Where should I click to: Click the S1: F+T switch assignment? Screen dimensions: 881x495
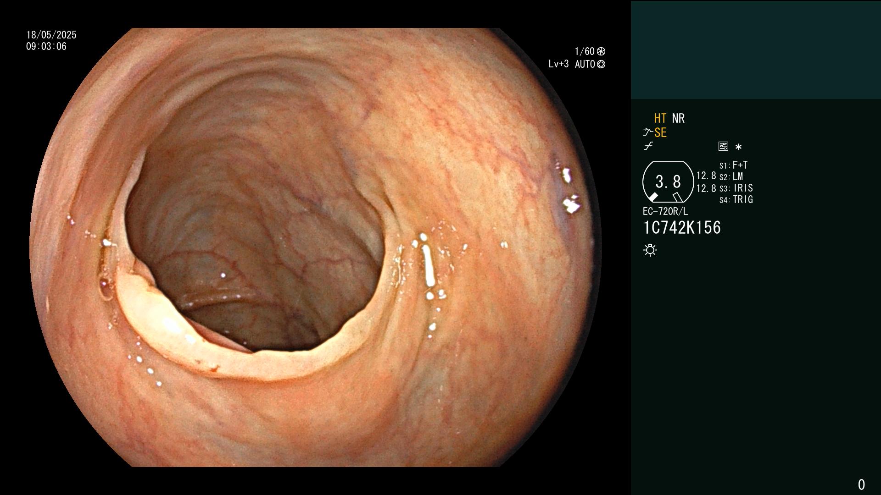734,165
